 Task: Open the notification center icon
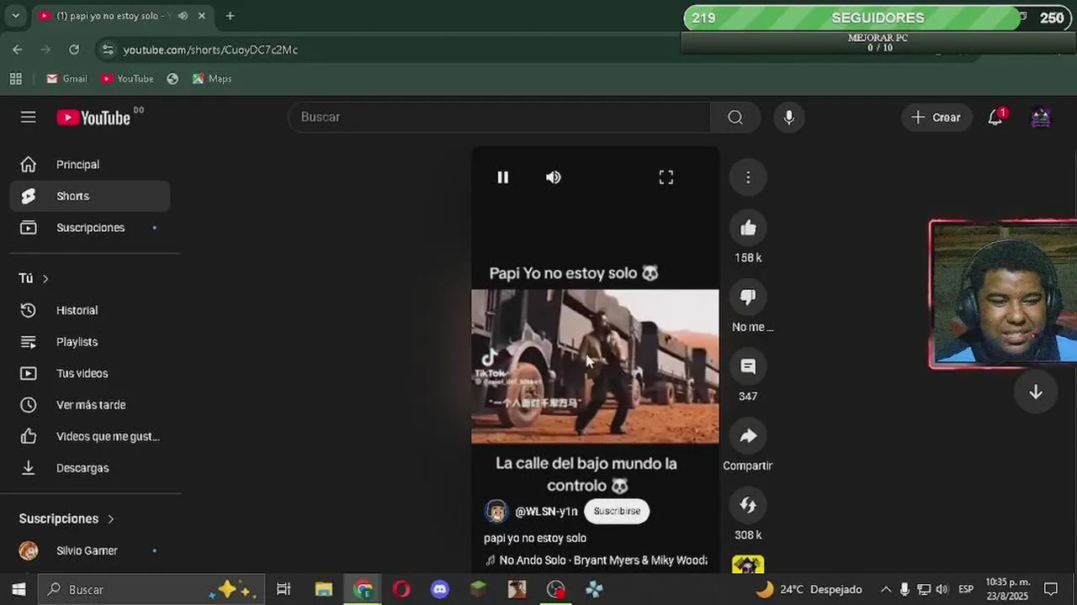pyautogui.click(x=1050, y=589)
